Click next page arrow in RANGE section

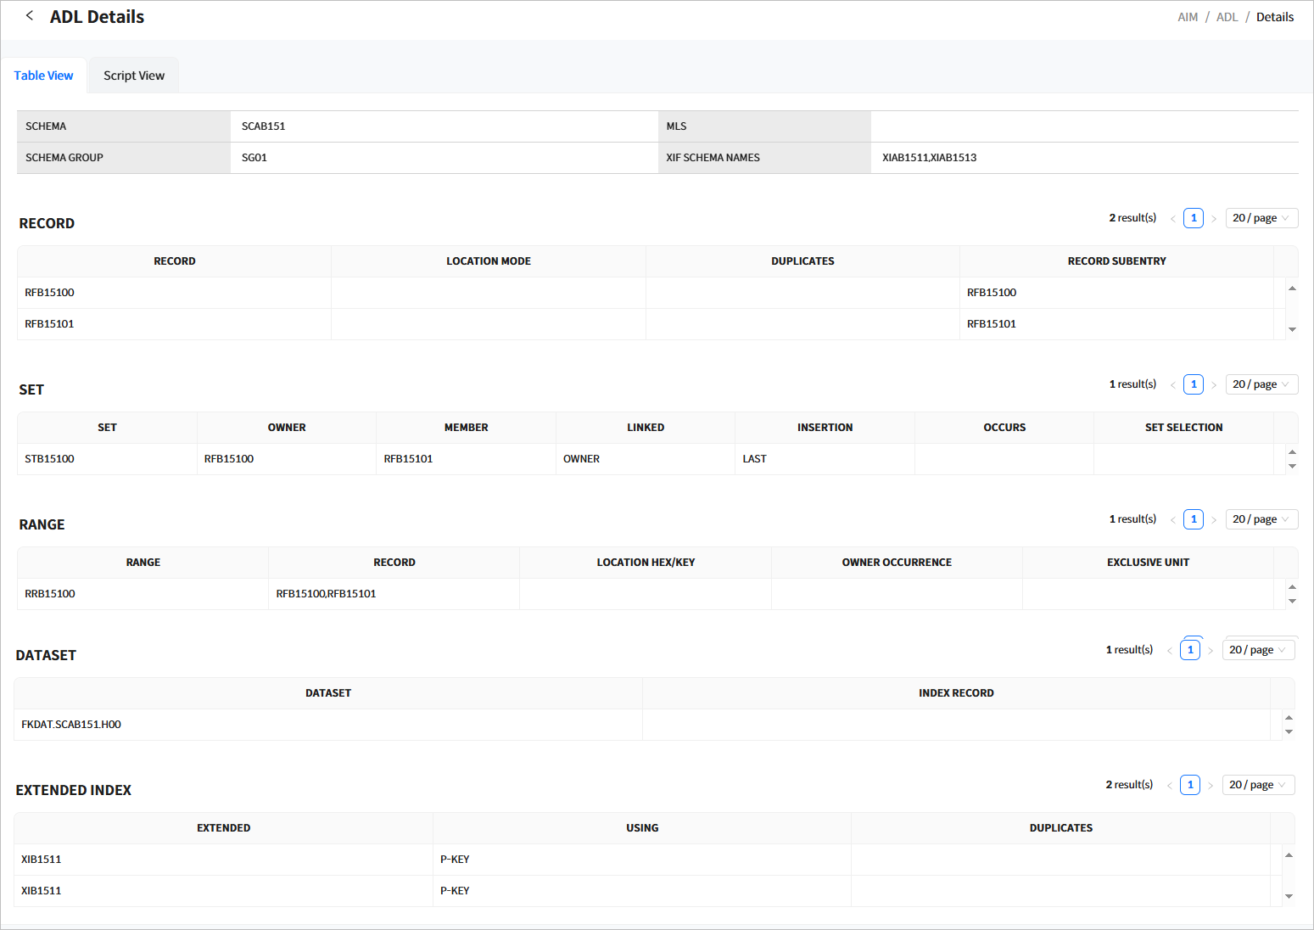coord(1214,520)
